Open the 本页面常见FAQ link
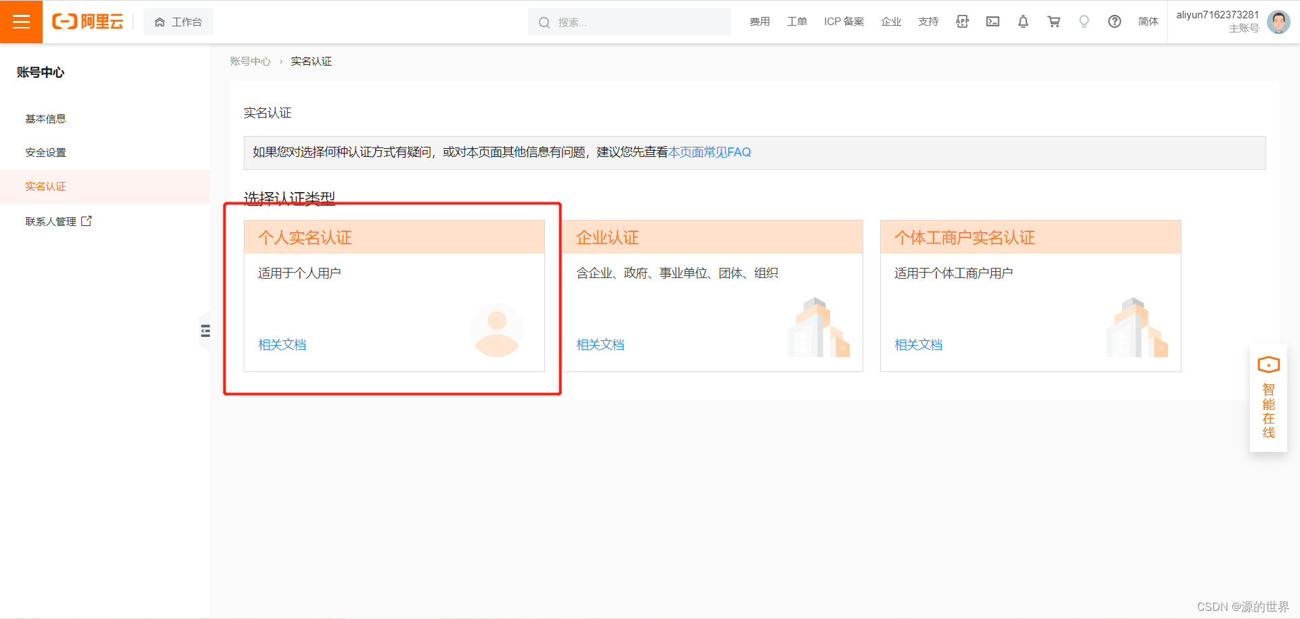 (x=710, y=152)
